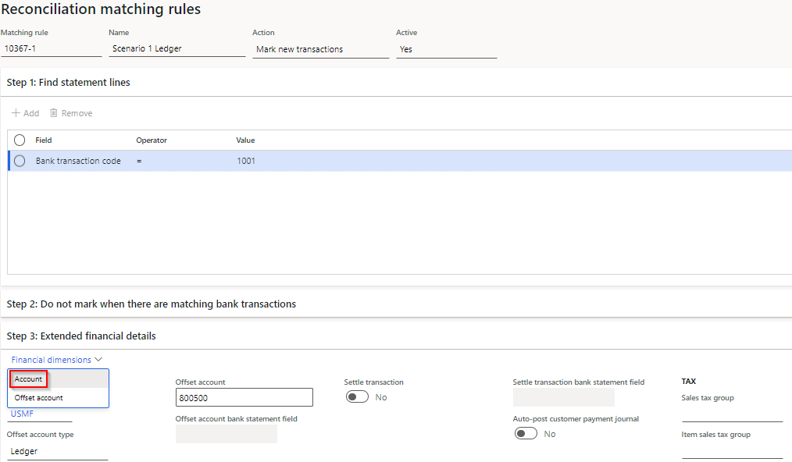The width and height of the screenshot is (792, 462).
Task: Toggle Auto-post customer payment journal switch
Action: click(x=526, y=433)
